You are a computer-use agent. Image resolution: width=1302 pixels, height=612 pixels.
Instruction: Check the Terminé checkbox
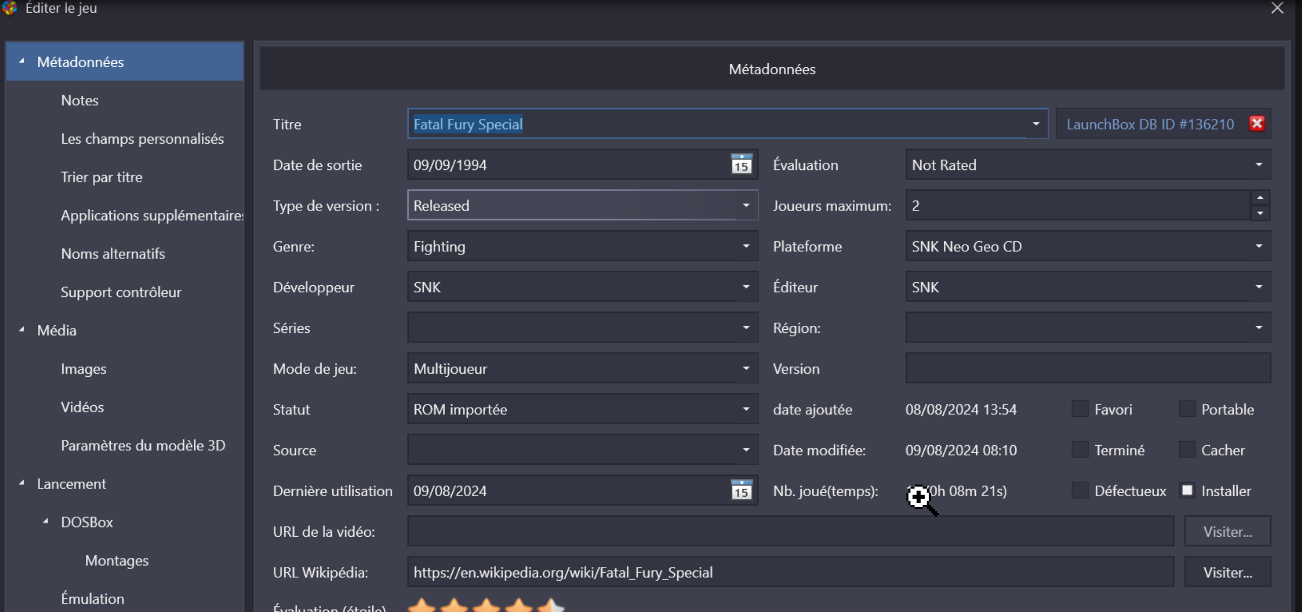[1080, 450]
